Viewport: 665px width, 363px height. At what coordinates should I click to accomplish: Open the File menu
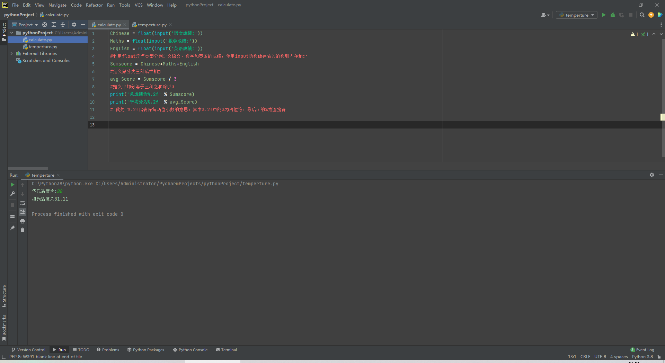pyautogui.click(x=15, y=5)
